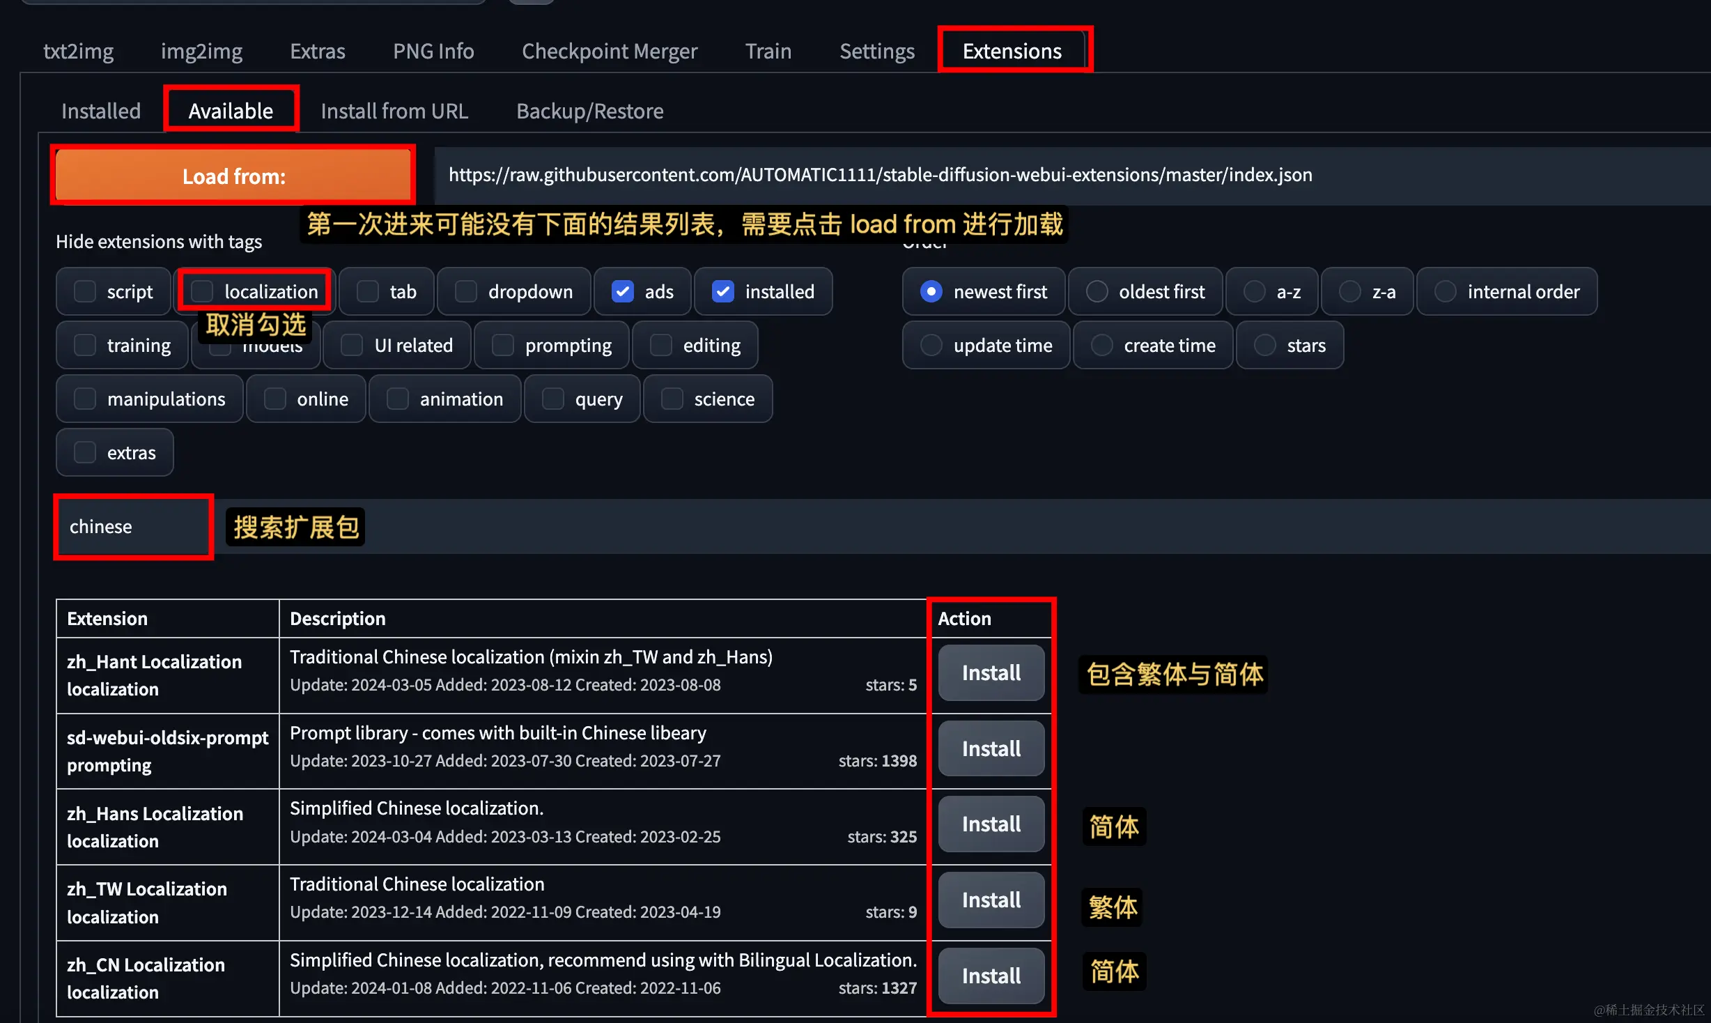The height and width of the screenshot is (1023, 1711).
Task: Toggle the localization tag checkbox
Action: tap(203, 291)
